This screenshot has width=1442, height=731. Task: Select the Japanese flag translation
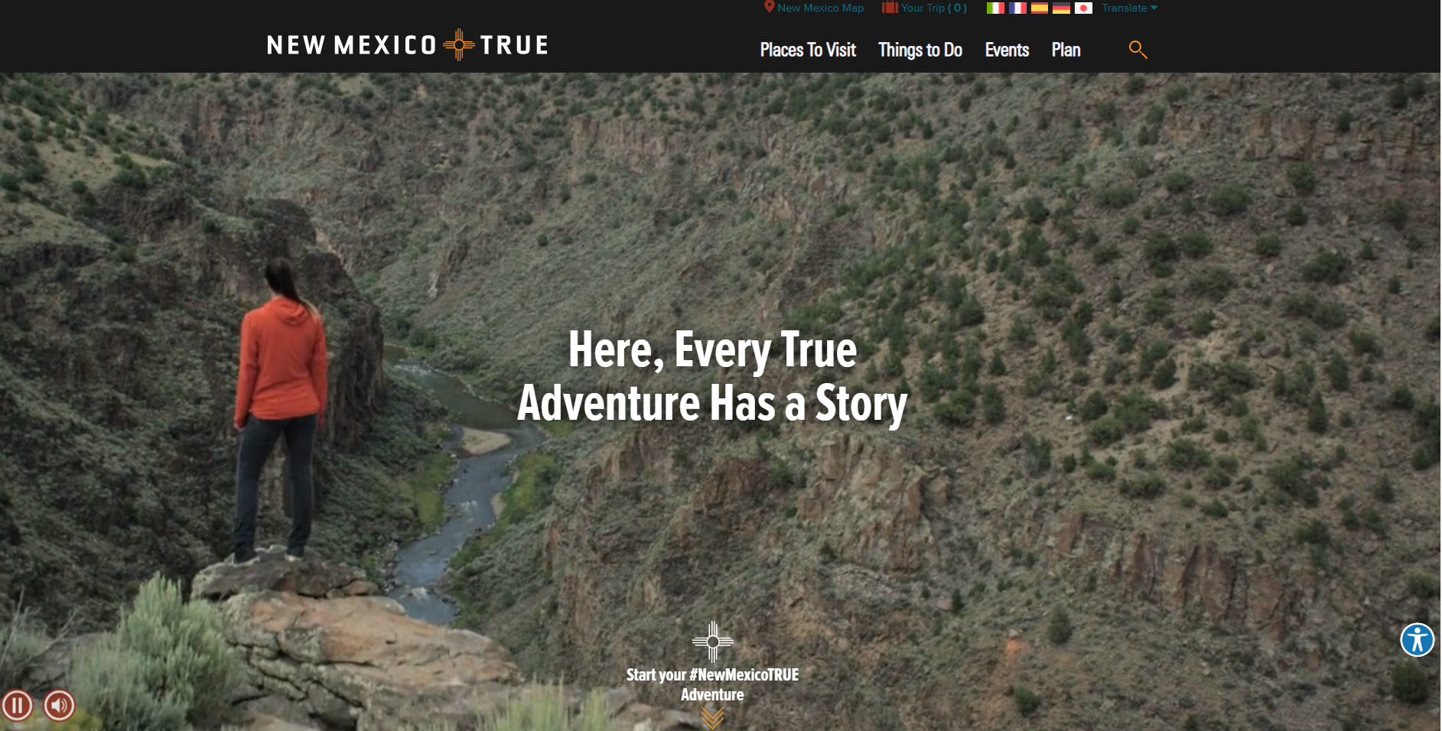click(1083, 8)
